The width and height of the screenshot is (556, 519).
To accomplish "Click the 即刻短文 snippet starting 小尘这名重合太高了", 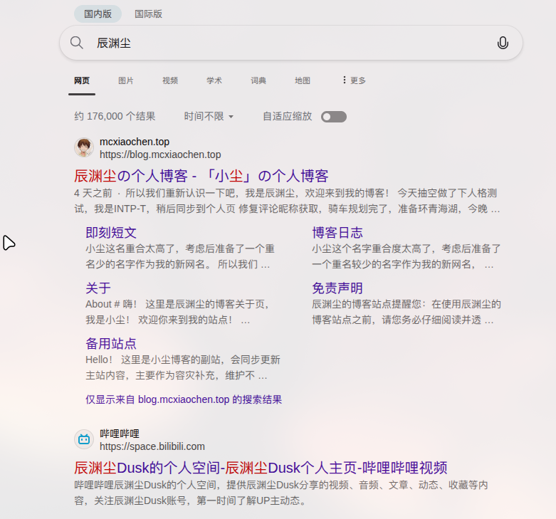I will click(180, 256).
